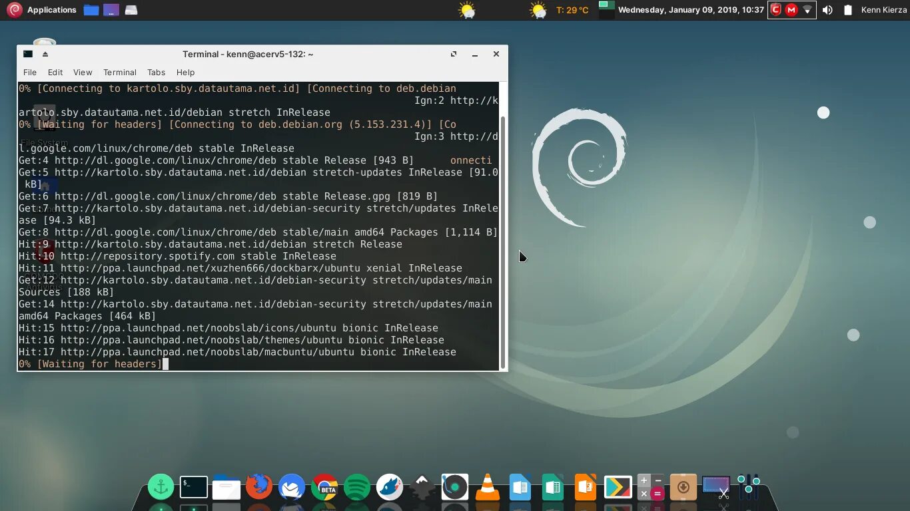Open the turntable music player in dock
Image resolution: width=910 pixels, height=511 pixels.
[455, 487]
